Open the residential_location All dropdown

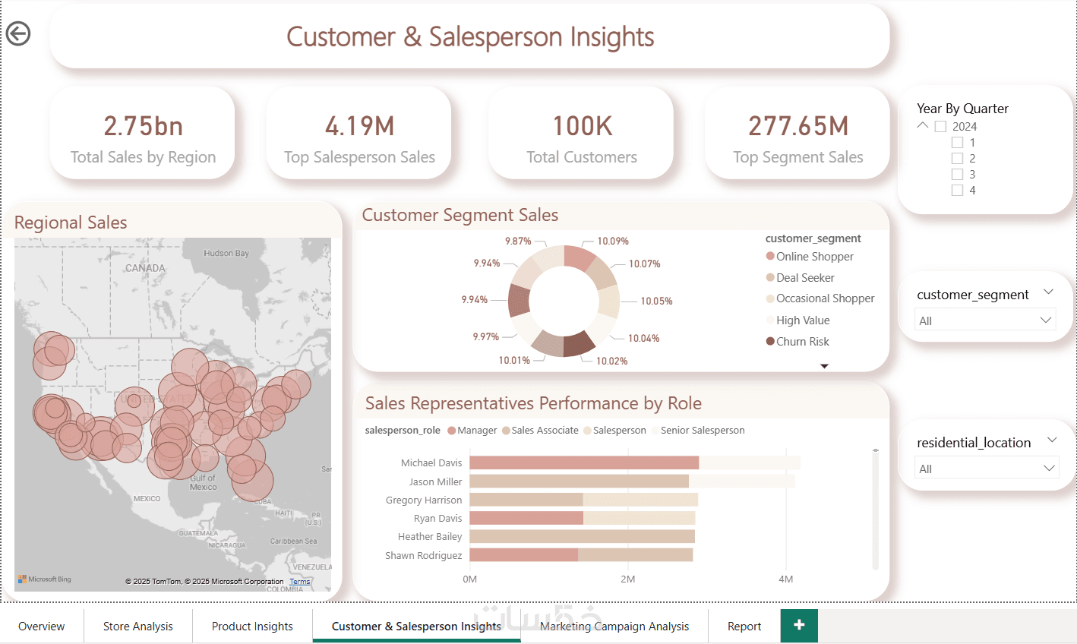pyautogui.click(x=985, y=469)
